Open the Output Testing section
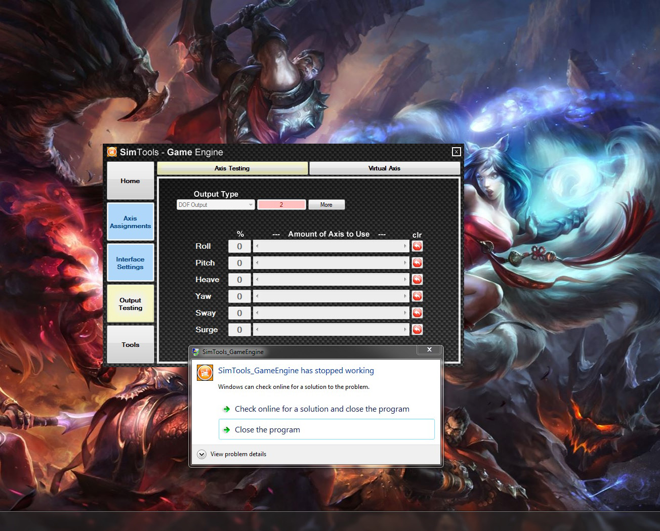The width and height of the screenshot is (660, 531). pyautogui.click(x=130, y=304)
